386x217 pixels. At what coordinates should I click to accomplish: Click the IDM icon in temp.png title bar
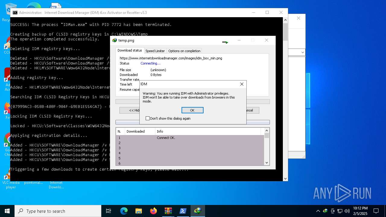pyautogui.click(x=115, y=40)
